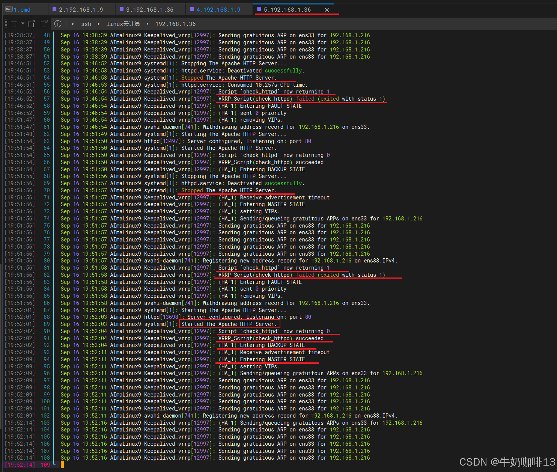Click the ssh breadcrumb item

click(x=86, y=24)
